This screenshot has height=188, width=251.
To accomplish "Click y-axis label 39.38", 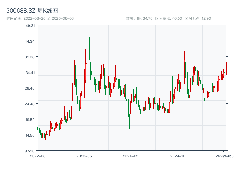I will (29, 57).
